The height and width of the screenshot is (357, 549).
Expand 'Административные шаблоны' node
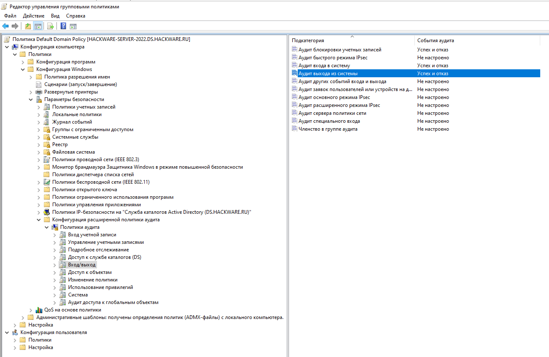point(23,318)
